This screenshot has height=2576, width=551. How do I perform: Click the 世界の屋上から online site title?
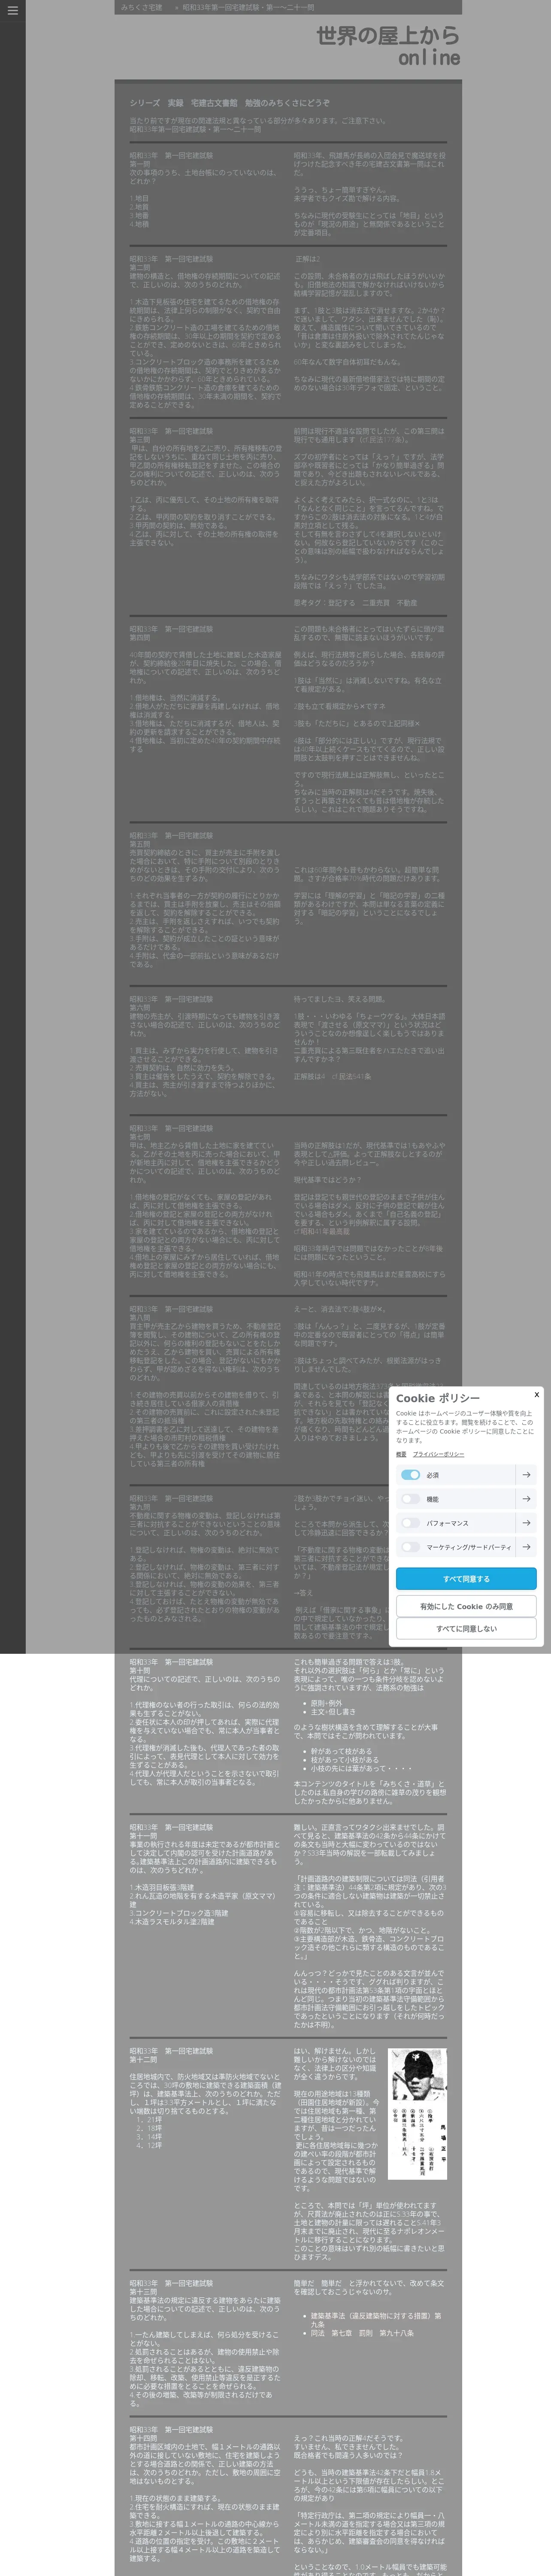(x=388, y=46)
